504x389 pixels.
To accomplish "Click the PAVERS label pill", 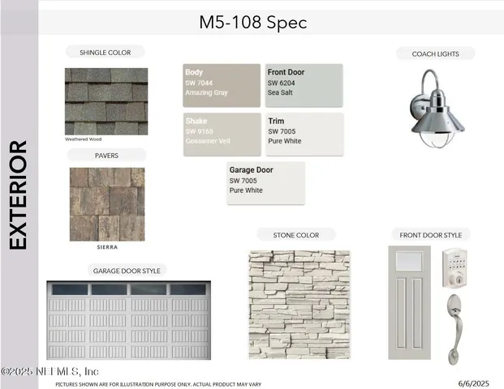I will [106, 154].
